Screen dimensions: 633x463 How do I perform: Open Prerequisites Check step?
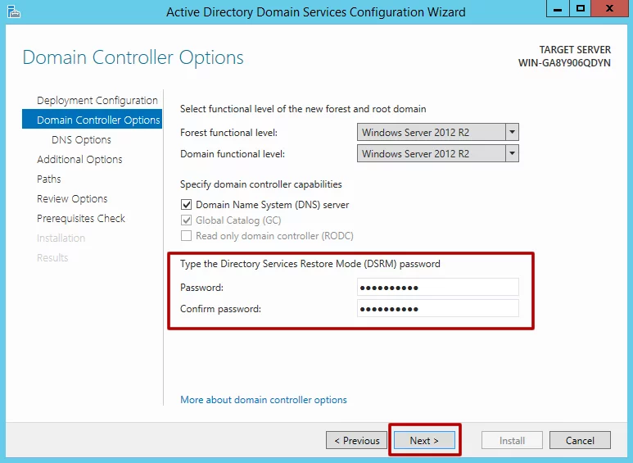(81, 218)
